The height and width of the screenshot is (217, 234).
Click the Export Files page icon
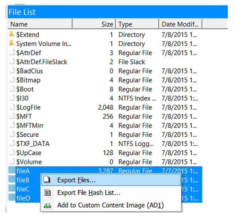tap(47, 180)
